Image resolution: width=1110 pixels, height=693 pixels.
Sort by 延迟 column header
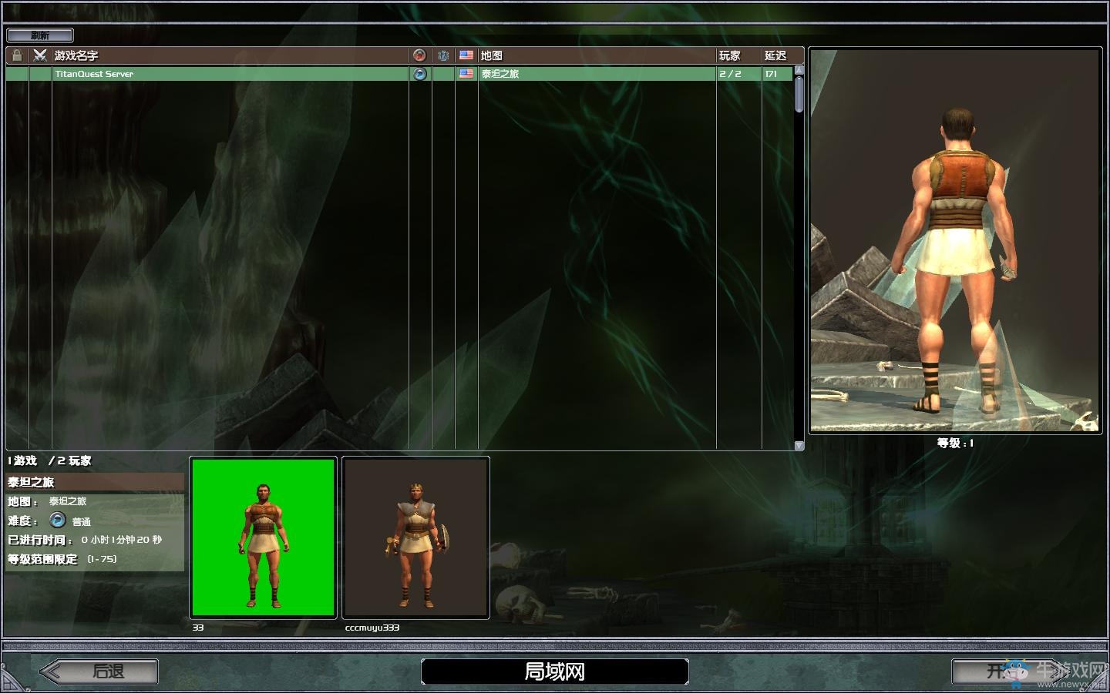click(782, 55)
